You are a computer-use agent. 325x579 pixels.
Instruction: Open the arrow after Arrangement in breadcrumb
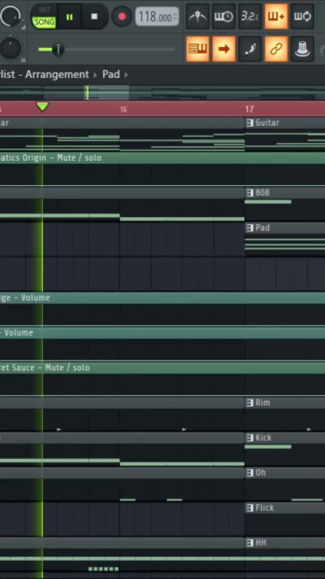[95, 75]
